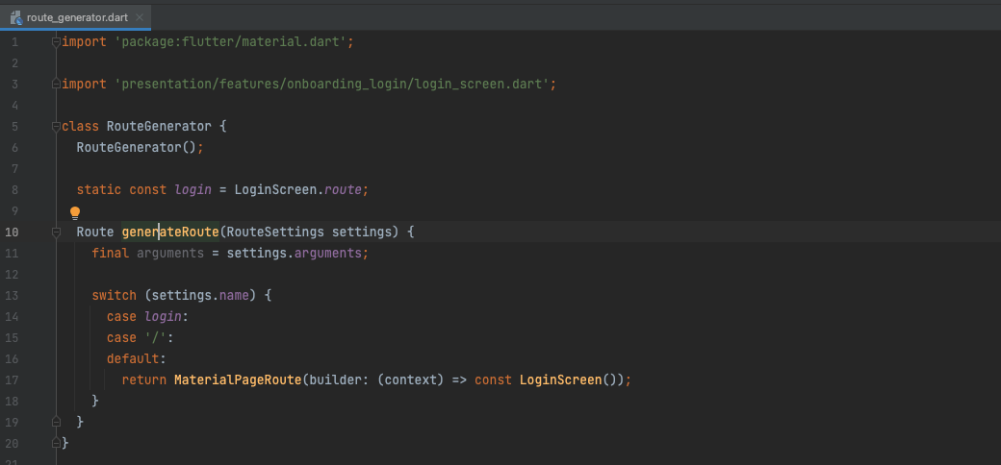Screen dimensions: 1001x465
Task: Collapse the RouteGenerator class fold on line 5
Action: pos(56,126)
